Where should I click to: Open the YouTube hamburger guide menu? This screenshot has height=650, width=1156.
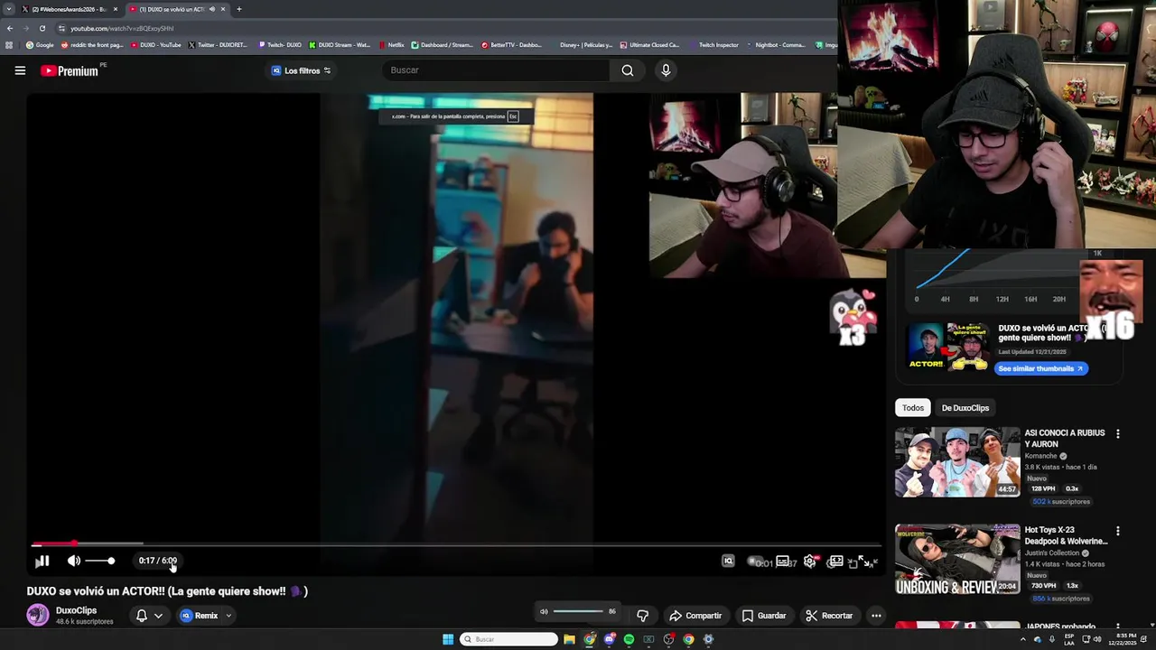[x=20, y=70]
